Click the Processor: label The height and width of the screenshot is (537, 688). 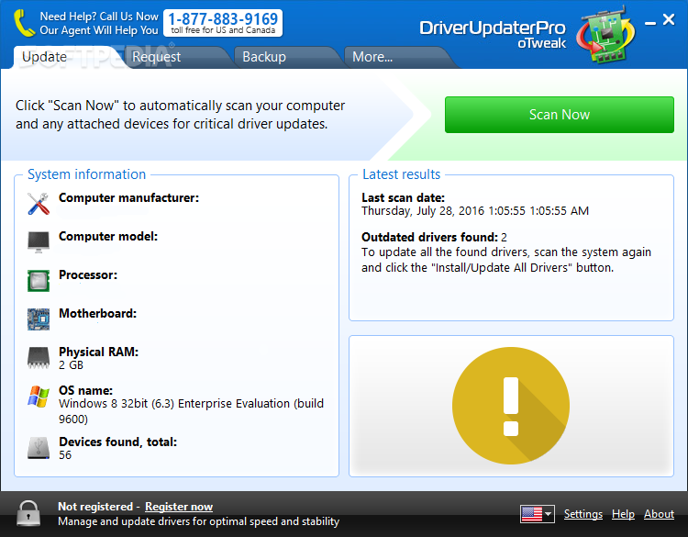tap(88, 275)
